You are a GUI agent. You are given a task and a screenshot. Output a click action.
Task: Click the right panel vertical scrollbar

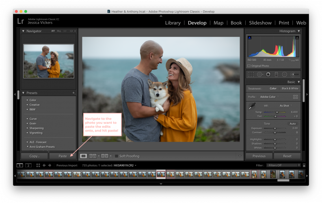[303, 90]
